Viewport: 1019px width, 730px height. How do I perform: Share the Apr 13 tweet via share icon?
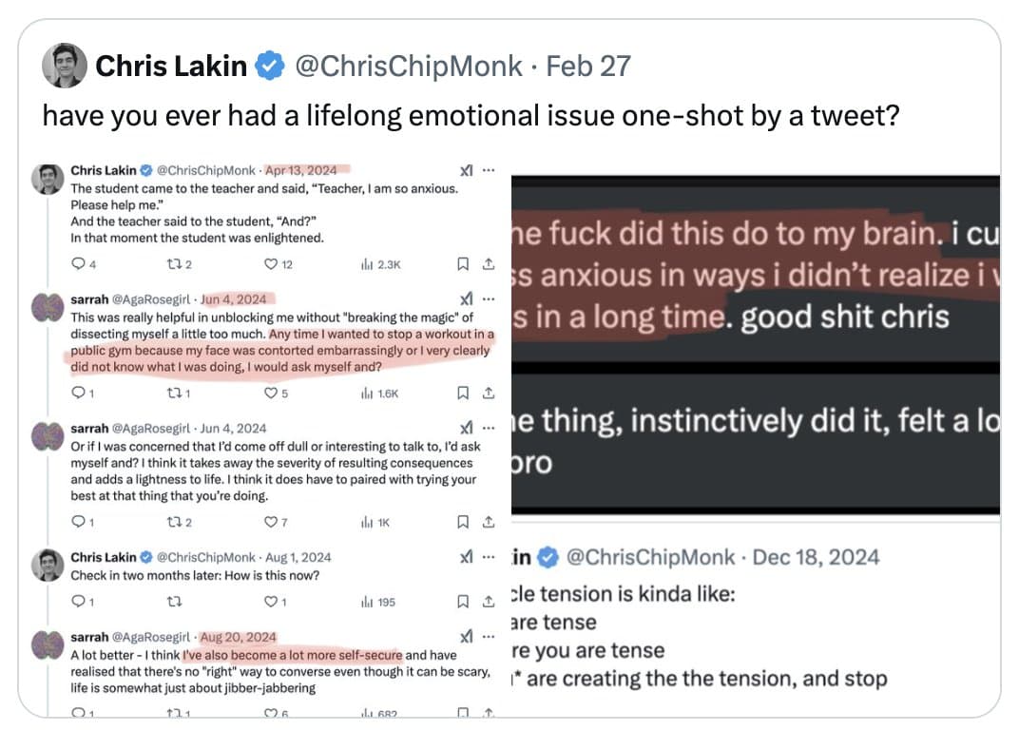click(489, 265)
